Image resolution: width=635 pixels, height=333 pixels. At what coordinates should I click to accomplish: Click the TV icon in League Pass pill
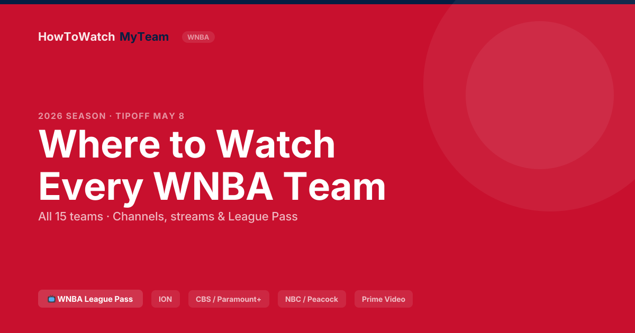(x=51, y=299)
